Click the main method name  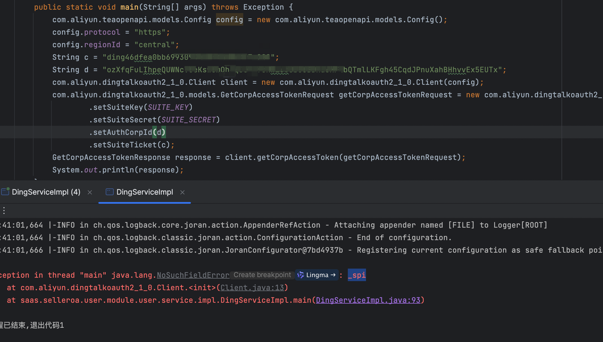pyautogui.click(x=129, y=7)
